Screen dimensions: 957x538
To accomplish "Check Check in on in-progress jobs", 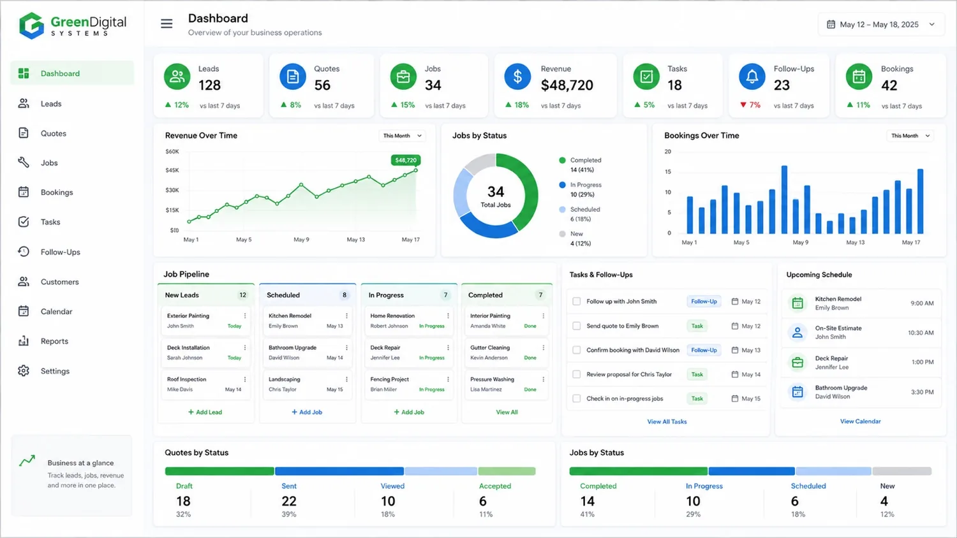I will 577,398.
